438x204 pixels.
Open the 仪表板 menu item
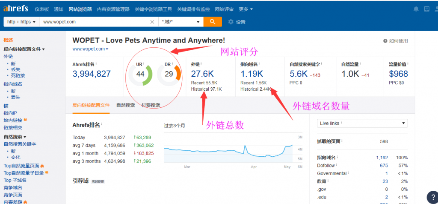(41, 9)
